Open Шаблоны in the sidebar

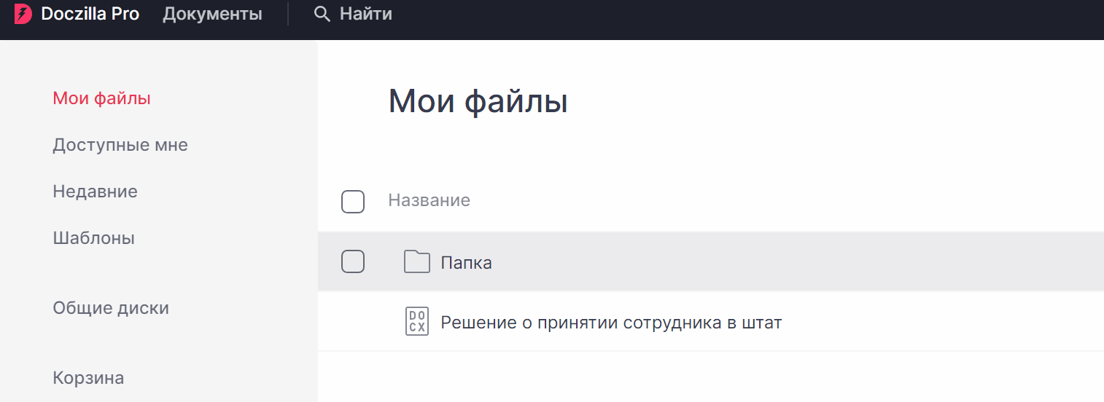tap(93, 238)
